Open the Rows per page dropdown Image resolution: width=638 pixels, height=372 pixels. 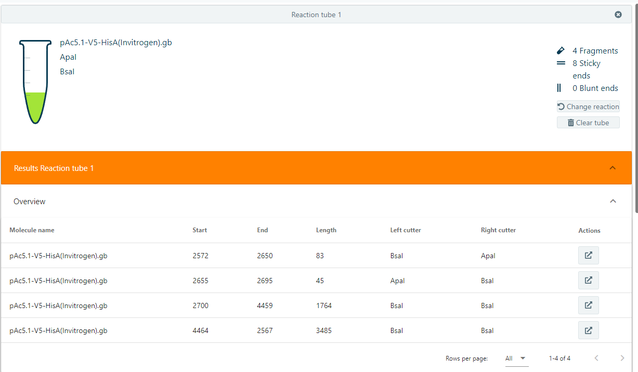(x=516, y=358)
